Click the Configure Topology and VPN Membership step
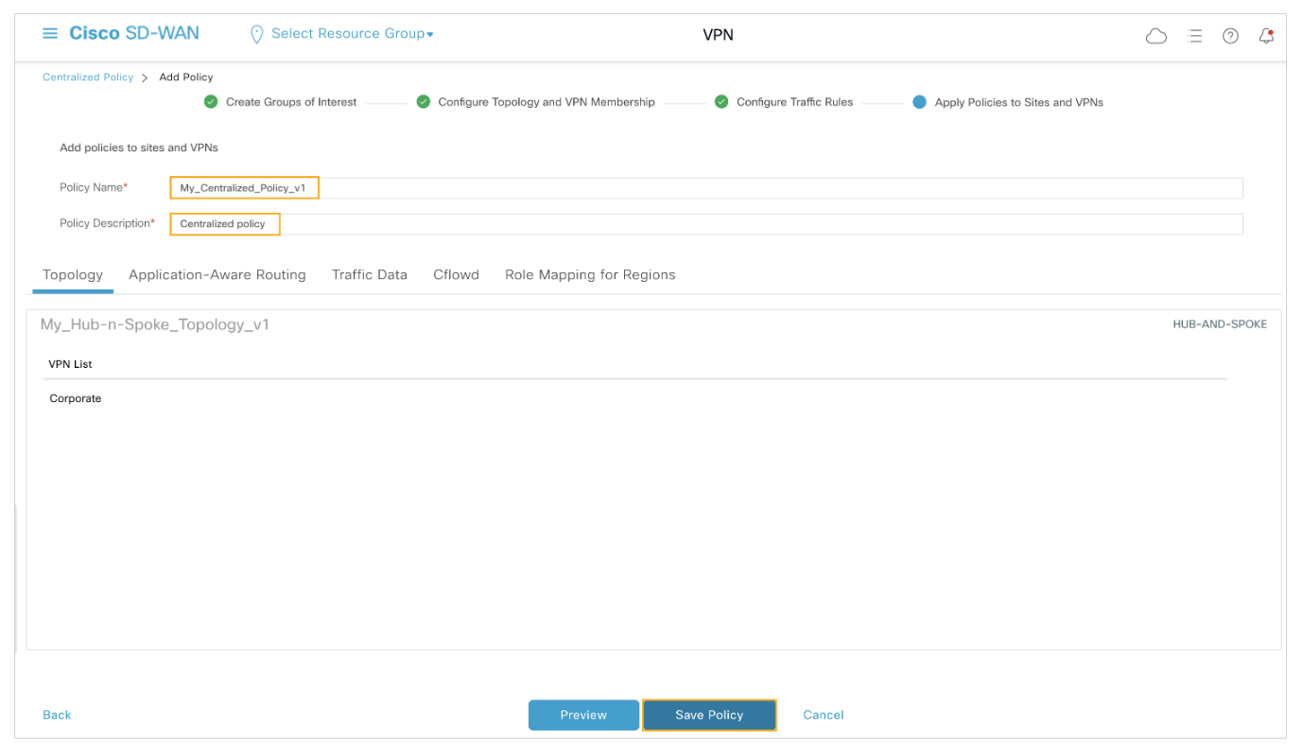Viewport: 1303px width, 750px height. pos(546,102)
